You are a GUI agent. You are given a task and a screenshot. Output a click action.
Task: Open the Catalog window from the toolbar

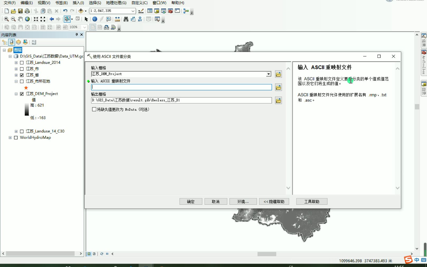point(157,11)
